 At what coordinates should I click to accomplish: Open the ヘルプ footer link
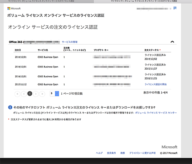pos(99,153)
